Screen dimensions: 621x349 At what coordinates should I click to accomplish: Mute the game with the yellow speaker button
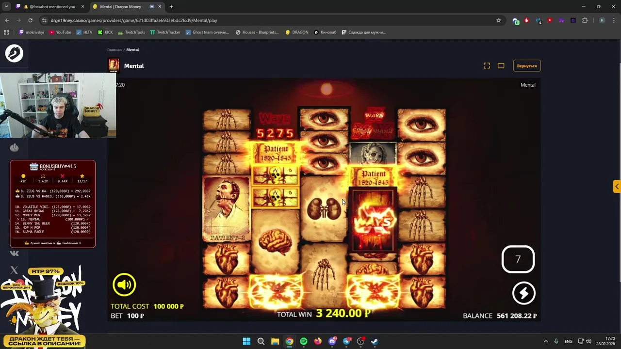click(124, 285)
